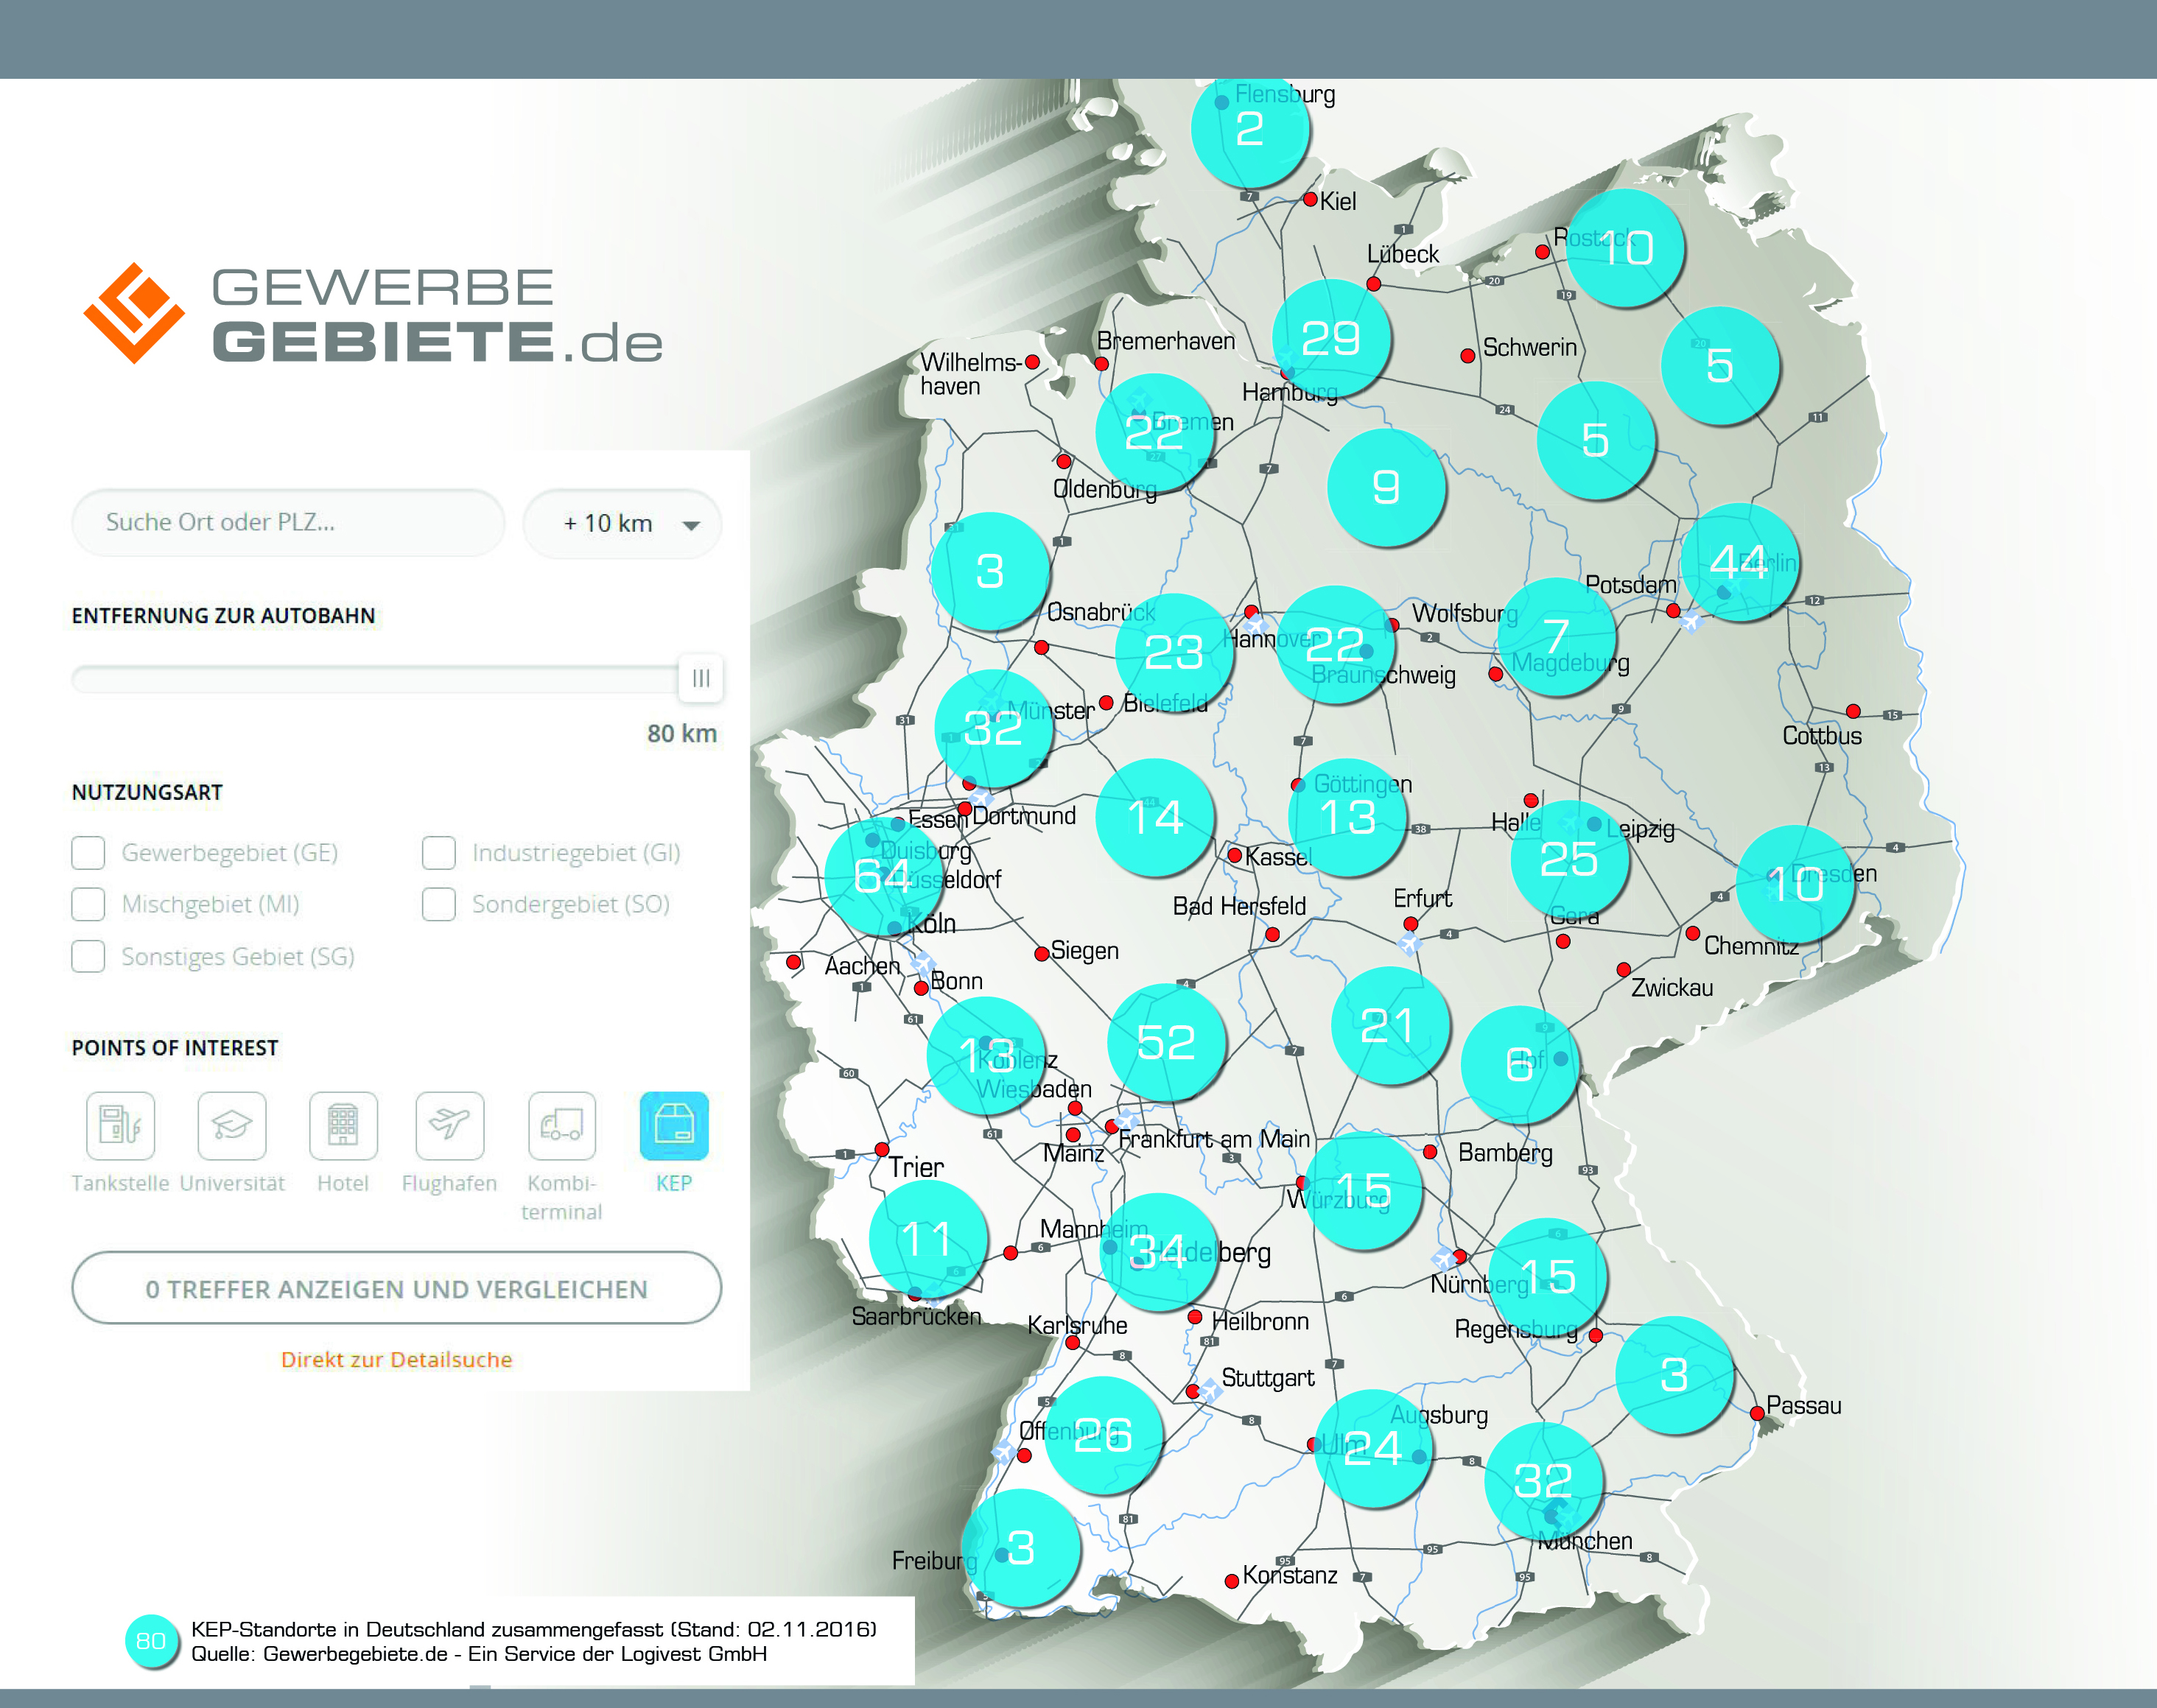
Task: Open the cluster marker 32 at München
Action: [x=1544, y=1480]
